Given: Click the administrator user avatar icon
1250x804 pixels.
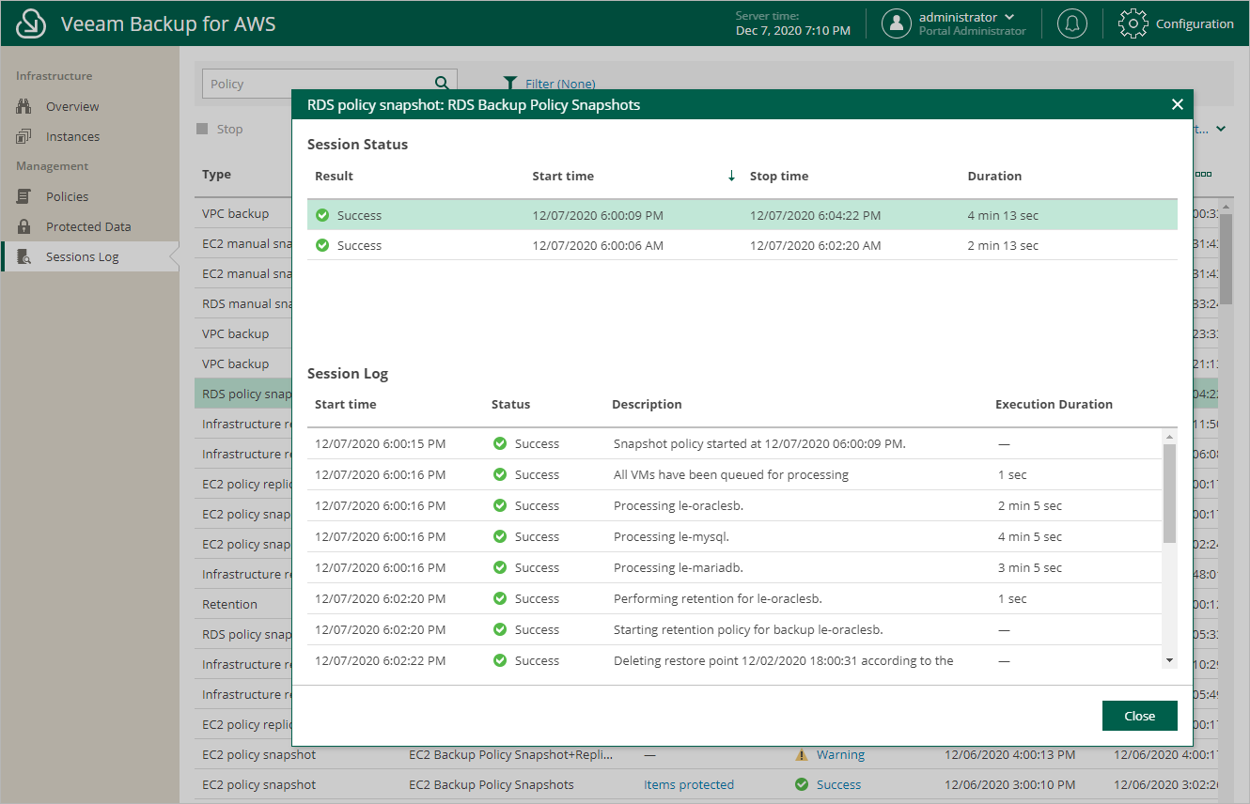Looking at the screenshot, I should click(897, 23).
